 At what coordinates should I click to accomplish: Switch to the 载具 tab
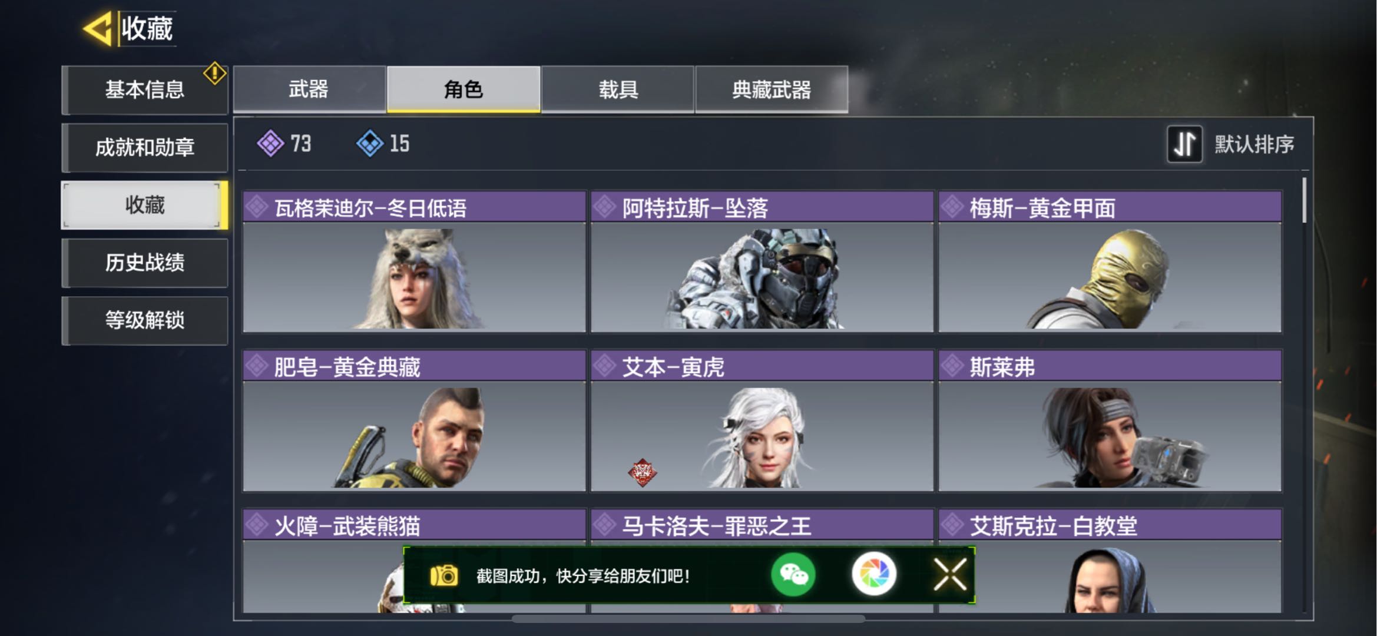[x=618, y=89]
